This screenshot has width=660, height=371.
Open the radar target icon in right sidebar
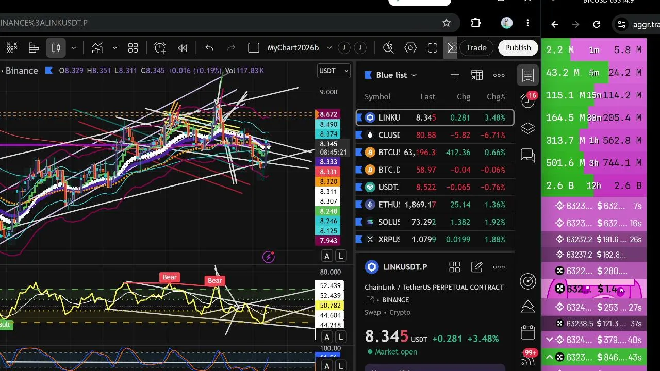pos(528,281)
